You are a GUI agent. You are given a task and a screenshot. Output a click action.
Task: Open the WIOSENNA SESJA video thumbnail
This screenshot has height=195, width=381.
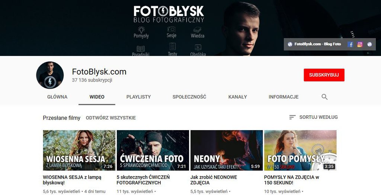(79, 151)
